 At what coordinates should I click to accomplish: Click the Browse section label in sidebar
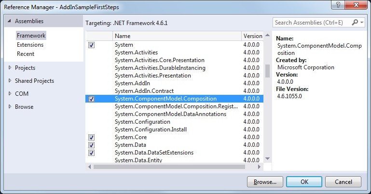click(24, 107)
